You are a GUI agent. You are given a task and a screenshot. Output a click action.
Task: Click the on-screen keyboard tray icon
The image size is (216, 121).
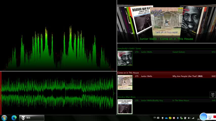[158, 117]
